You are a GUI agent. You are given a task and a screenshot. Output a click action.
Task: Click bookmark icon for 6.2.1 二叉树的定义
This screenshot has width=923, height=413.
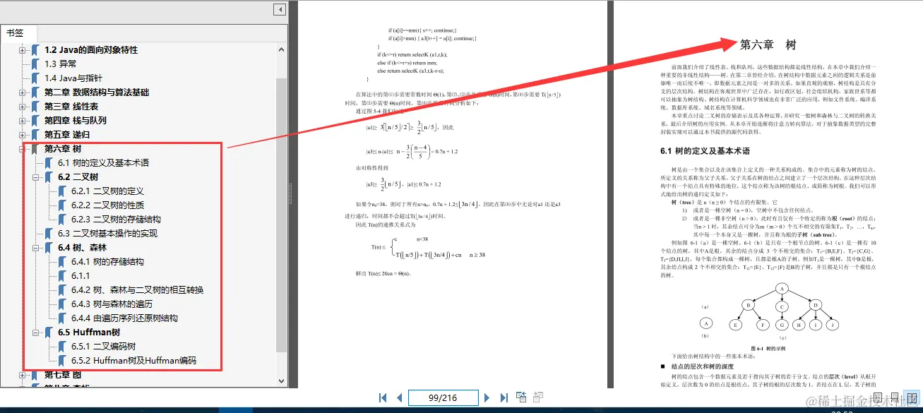[x=63, y=191]
